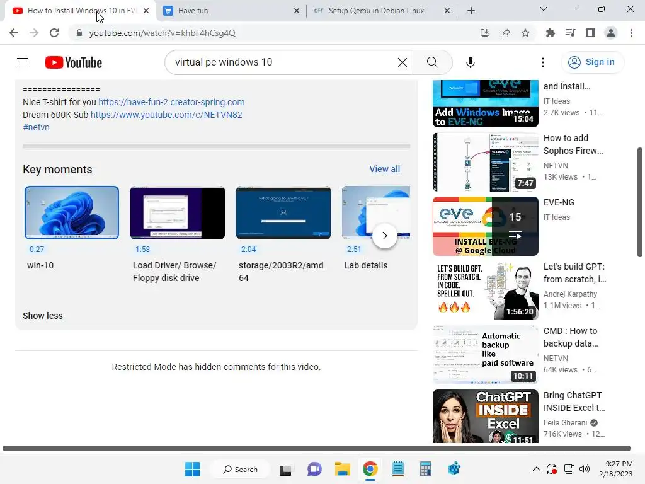Close the Have fun tab
Viewport: 645px width, 484px height.
[297, 11]
